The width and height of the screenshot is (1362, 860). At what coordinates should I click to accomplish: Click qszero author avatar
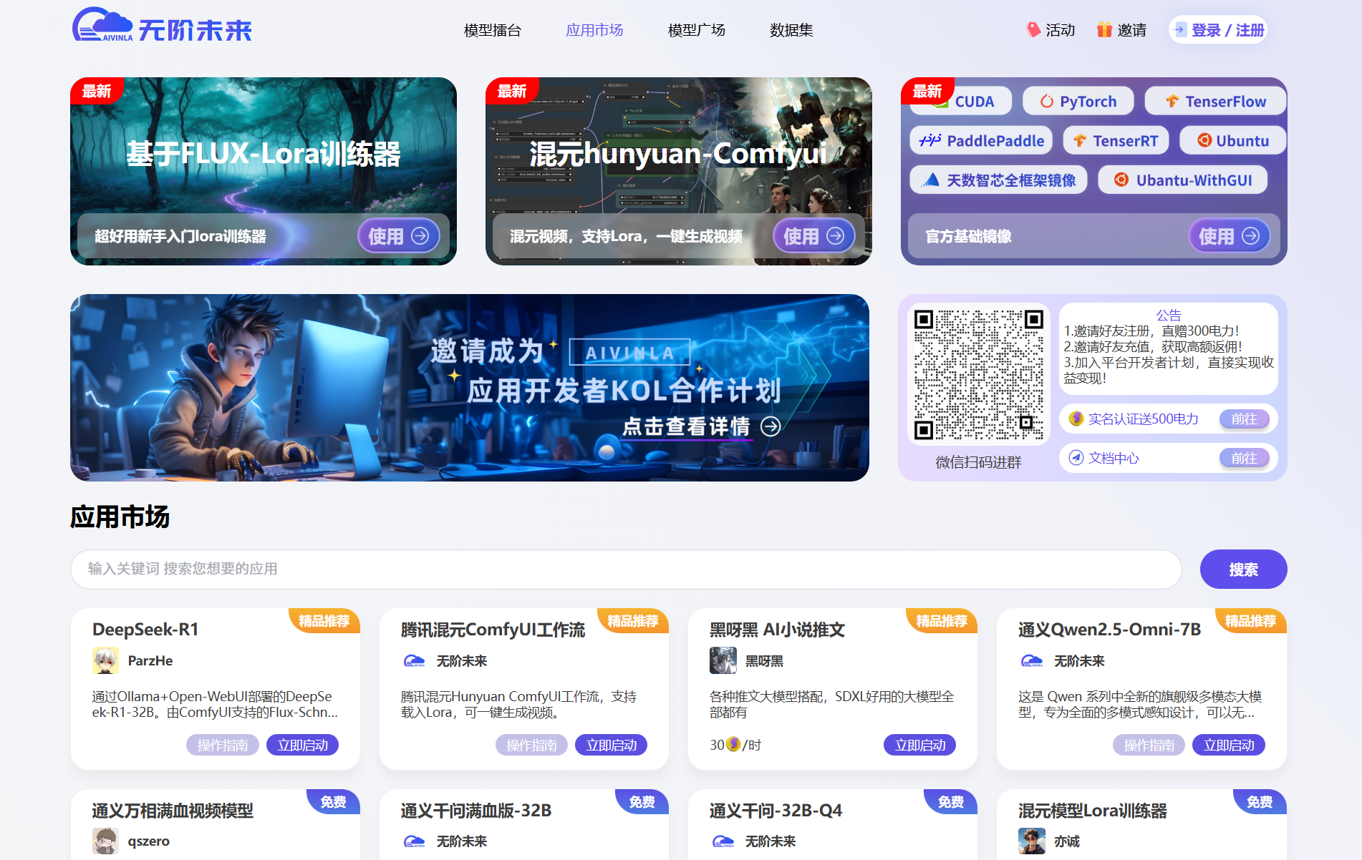[105, 841]
